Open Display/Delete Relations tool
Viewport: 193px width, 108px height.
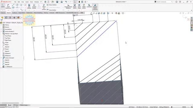coord(68,6)
